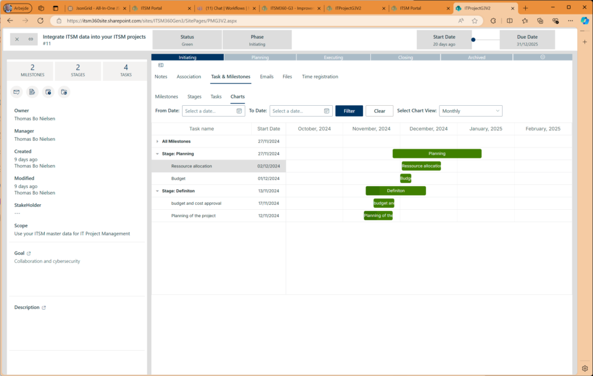Open owner Thomas Bo Nielsen profile link
593x376 pixels.
point(34,118)
